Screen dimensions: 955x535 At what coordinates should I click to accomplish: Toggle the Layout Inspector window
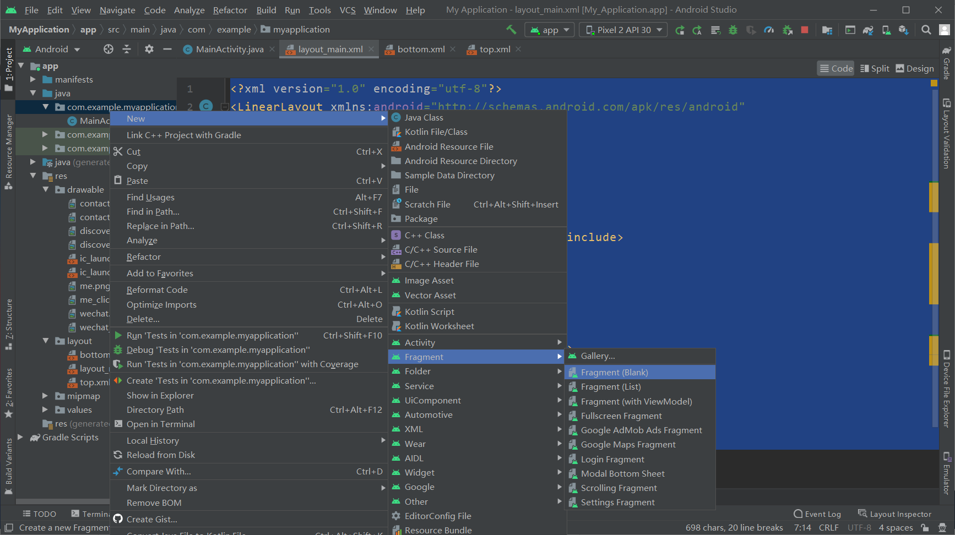(x=895, y=514)
